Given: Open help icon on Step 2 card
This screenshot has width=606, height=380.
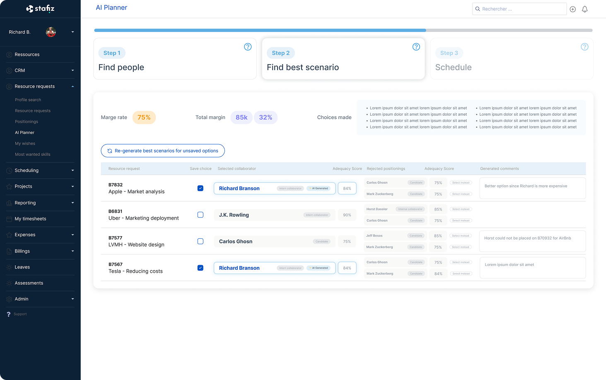Looking at the screenshot, I should pos(416,47).
